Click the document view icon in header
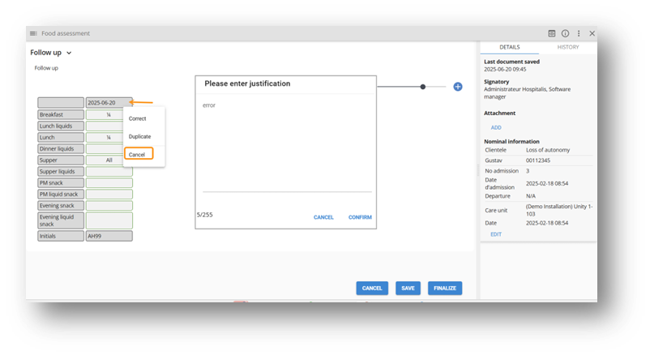The width and height of the screenshot is (650, 355). [x=552, y=33]
